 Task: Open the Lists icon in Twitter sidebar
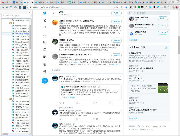pyautogui.click(x=45, y=57)
